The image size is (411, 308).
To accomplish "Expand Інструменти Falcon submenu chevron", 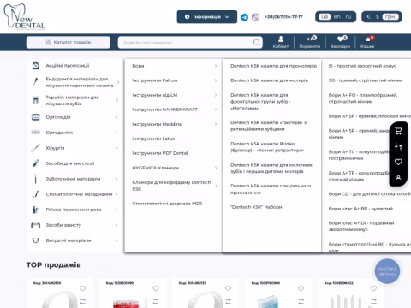I will 216,80.
